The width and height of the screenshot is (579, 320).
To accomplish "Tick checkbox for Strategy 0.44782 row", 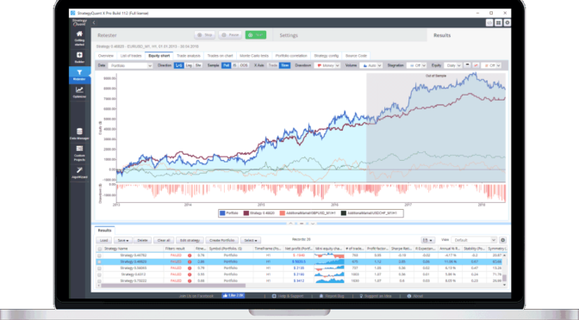I will point(99,255).
